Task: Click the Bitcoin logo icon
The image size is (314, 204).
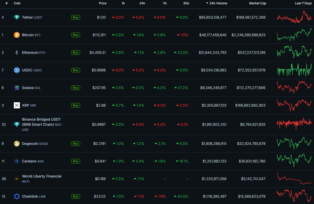Action: click(x=17, y=35)
